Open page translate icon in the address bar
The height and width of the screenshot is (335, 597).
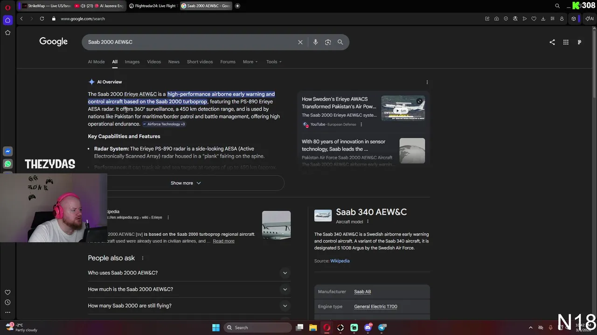pos(515,19)
